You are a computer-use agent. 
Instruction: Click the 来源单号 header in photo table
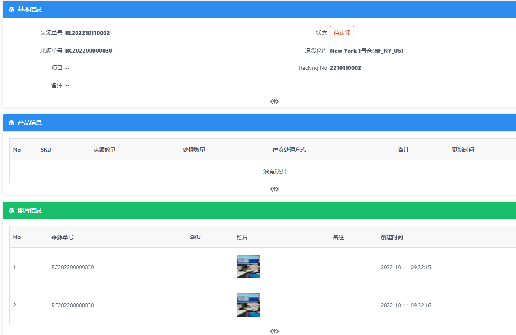[62, 237]
